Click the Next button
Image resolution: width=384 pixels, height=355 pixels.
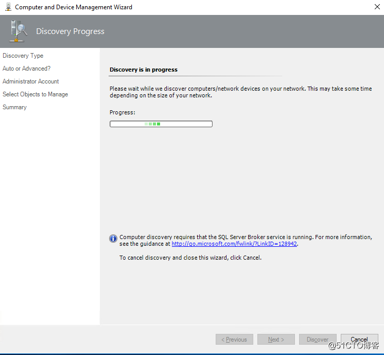[276, 340]
